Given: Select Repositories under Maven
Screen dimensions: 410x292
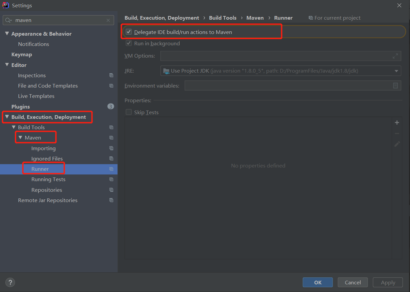Looking at the screenshot, I should 47,190.
